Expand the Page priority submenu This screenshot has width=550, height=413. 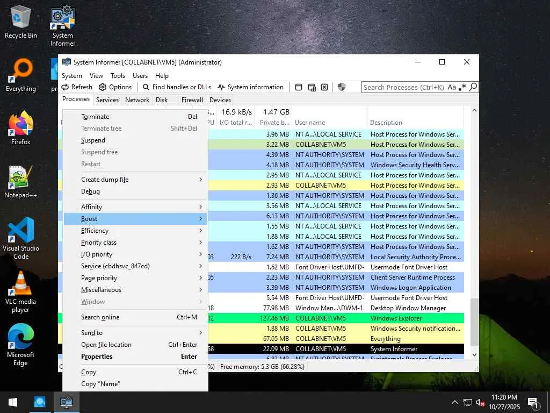(135, 278)
